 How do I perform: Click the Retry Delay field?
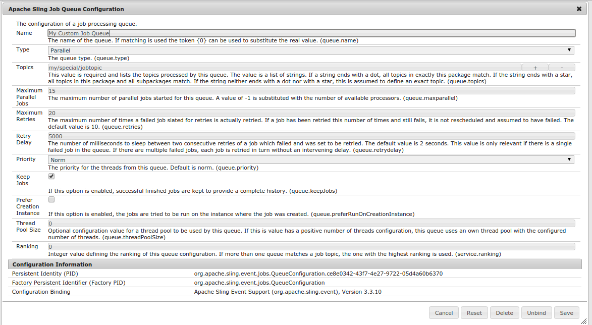311,136
